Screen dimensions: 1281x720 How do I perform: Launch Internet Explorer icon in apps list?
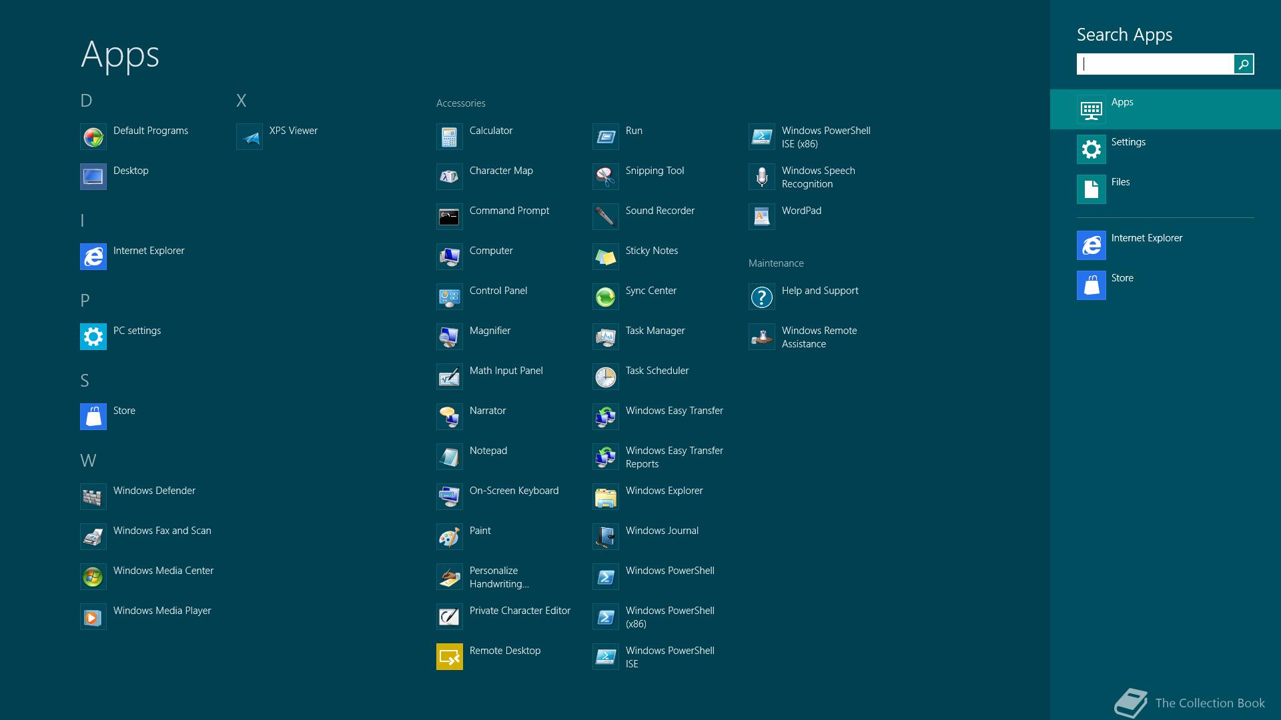(x=93, y=257)
